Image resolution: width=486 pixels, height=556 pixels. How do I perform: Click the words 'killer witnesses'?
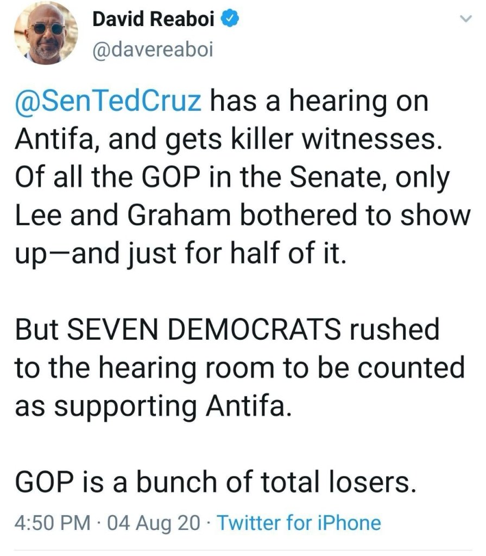point(340,140)
